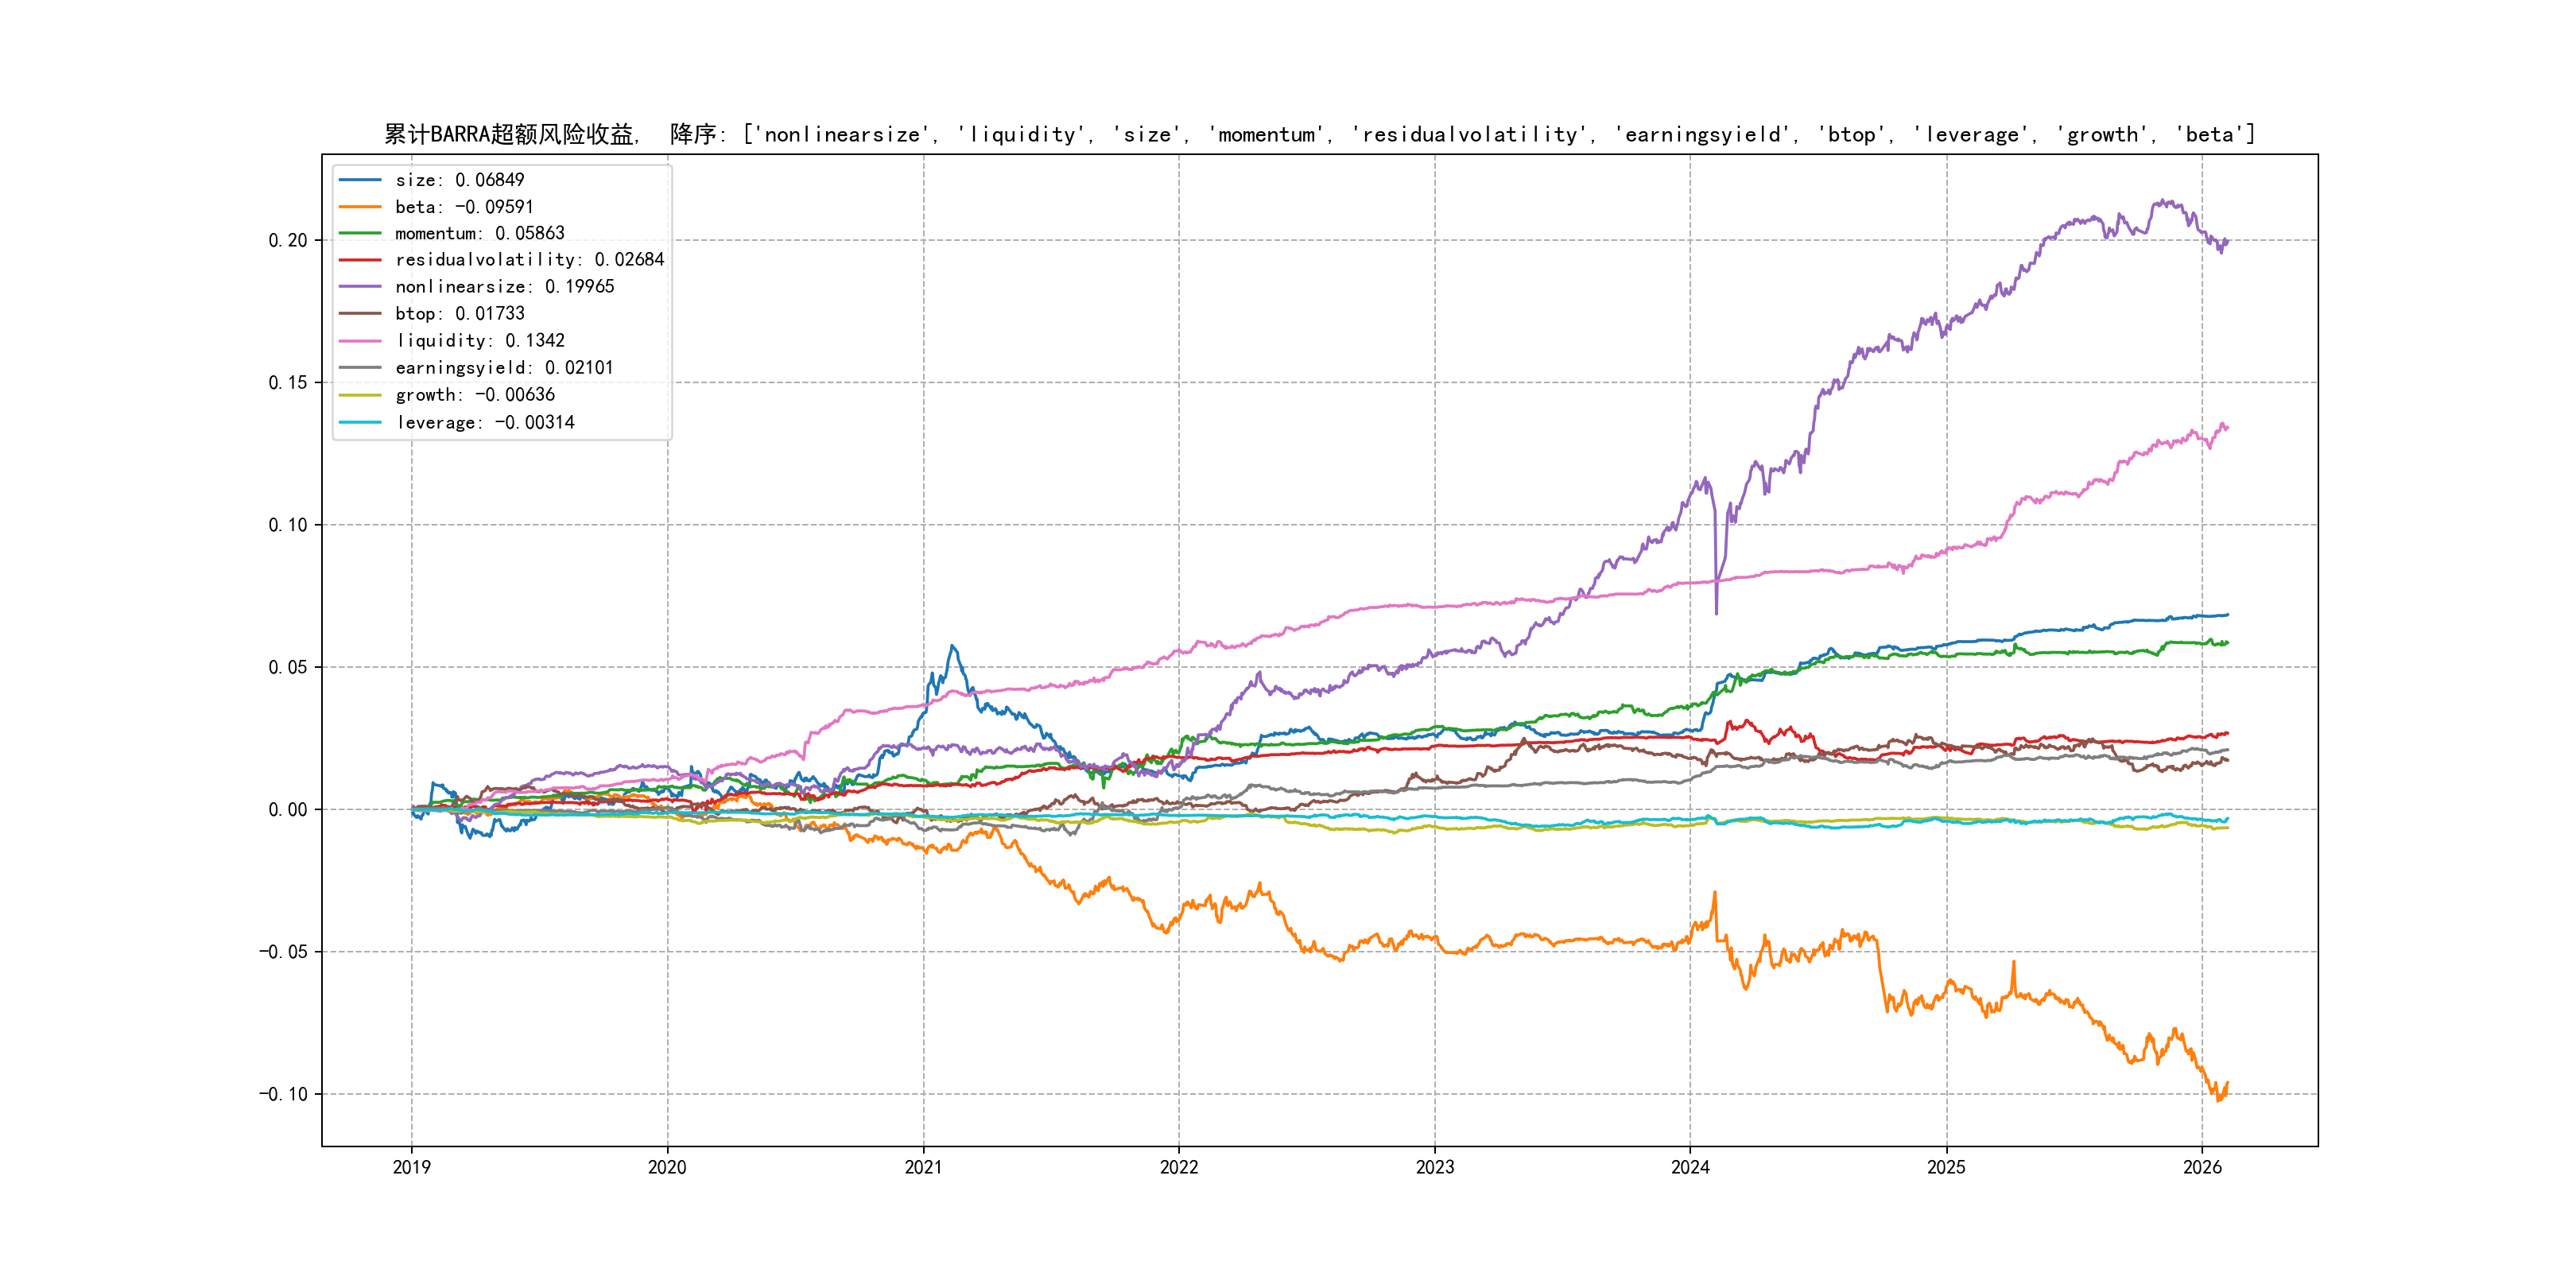Click the pink liquidity legend line
The height and width of the screenshot is (1288, 2576).
[360, 341]
